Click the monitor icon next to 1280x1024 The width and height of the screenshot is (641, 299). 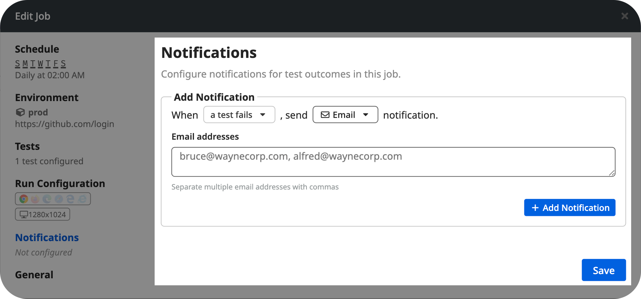pyautogui.click(x=24, y=214)
